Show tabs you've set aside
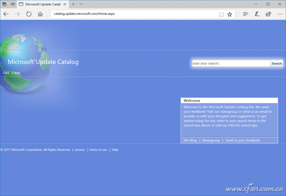Image resolution: width=286 pixels, height=196 pixels. (4, 4)
